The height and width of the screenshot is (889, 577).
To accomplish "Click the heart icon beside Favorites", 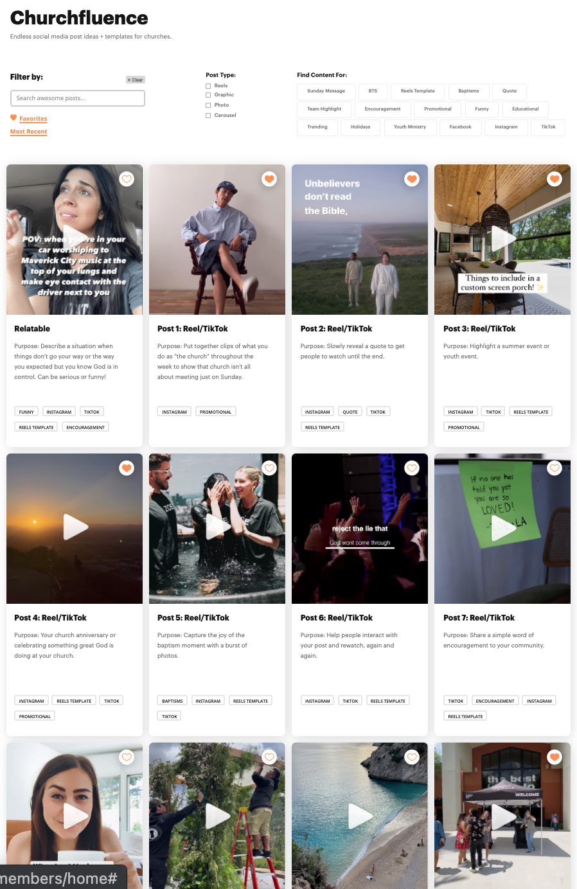I will point(13,118).
